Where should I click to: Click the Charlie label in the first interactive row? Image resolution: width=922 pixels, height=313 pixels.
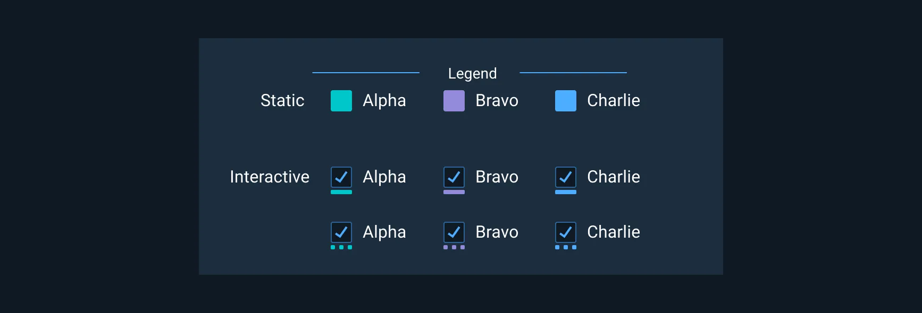(613, 177)
